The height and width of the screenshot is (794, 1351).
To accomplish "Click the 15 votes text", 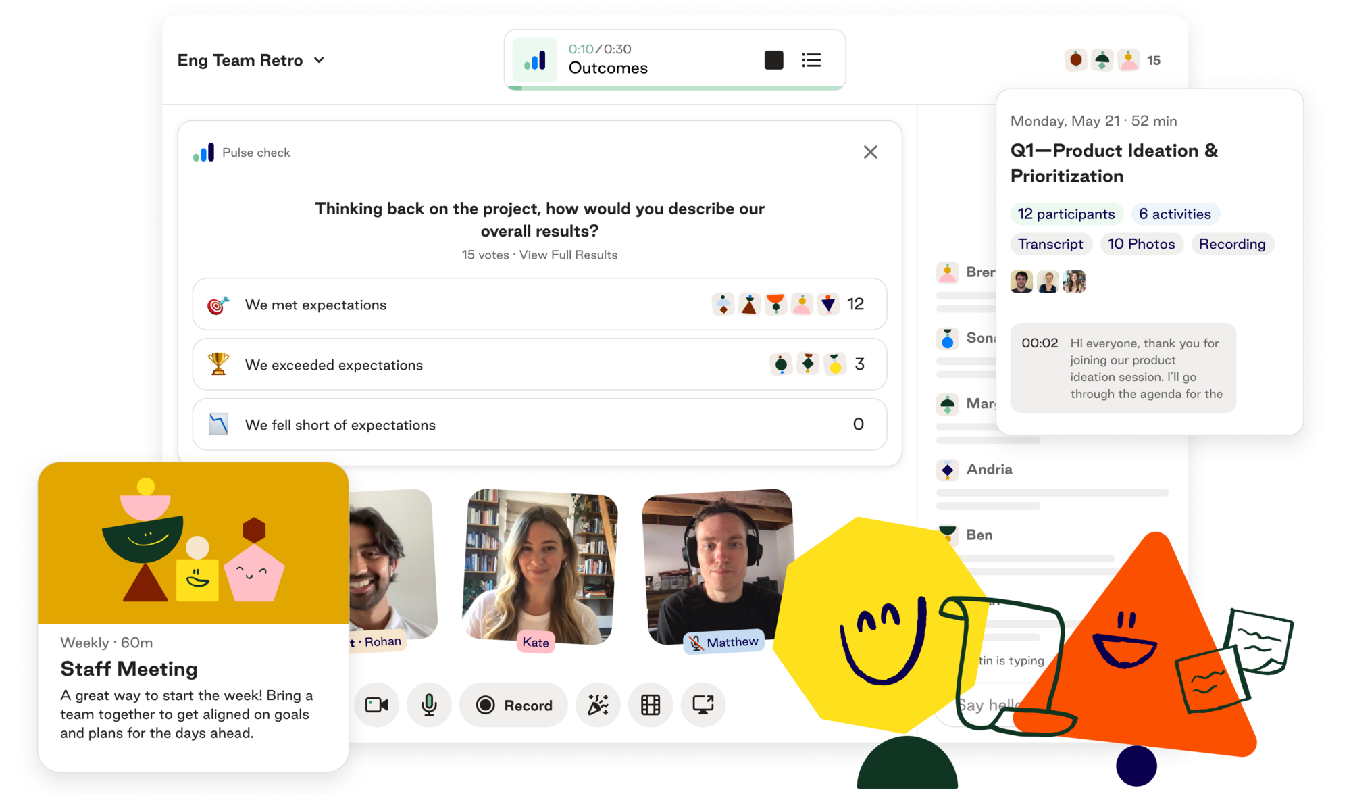I will [485, 255].
